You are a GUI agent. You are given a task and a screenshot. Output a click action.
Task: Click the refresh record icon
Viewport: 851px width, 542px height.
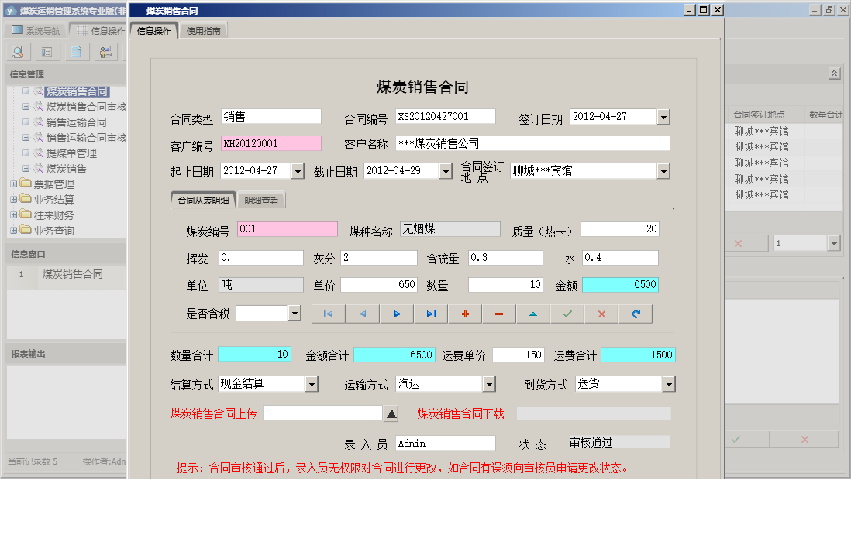(636, 314)
